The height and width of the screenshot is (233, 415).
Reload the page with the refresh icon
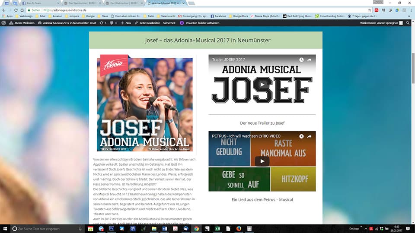pyautogui.click(x=16, y=10)
